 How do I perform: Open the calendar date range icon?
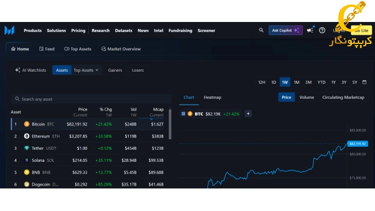pyautogui.click(x=364, y=82)
